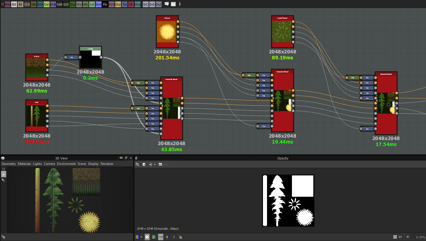Add Directional Blur node with DBl button
Screen dimensions: 426x241
[x=34, y=4]
